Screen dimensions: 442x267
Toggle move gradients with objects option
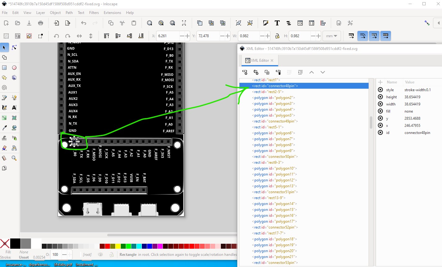(x=374, y=36)
